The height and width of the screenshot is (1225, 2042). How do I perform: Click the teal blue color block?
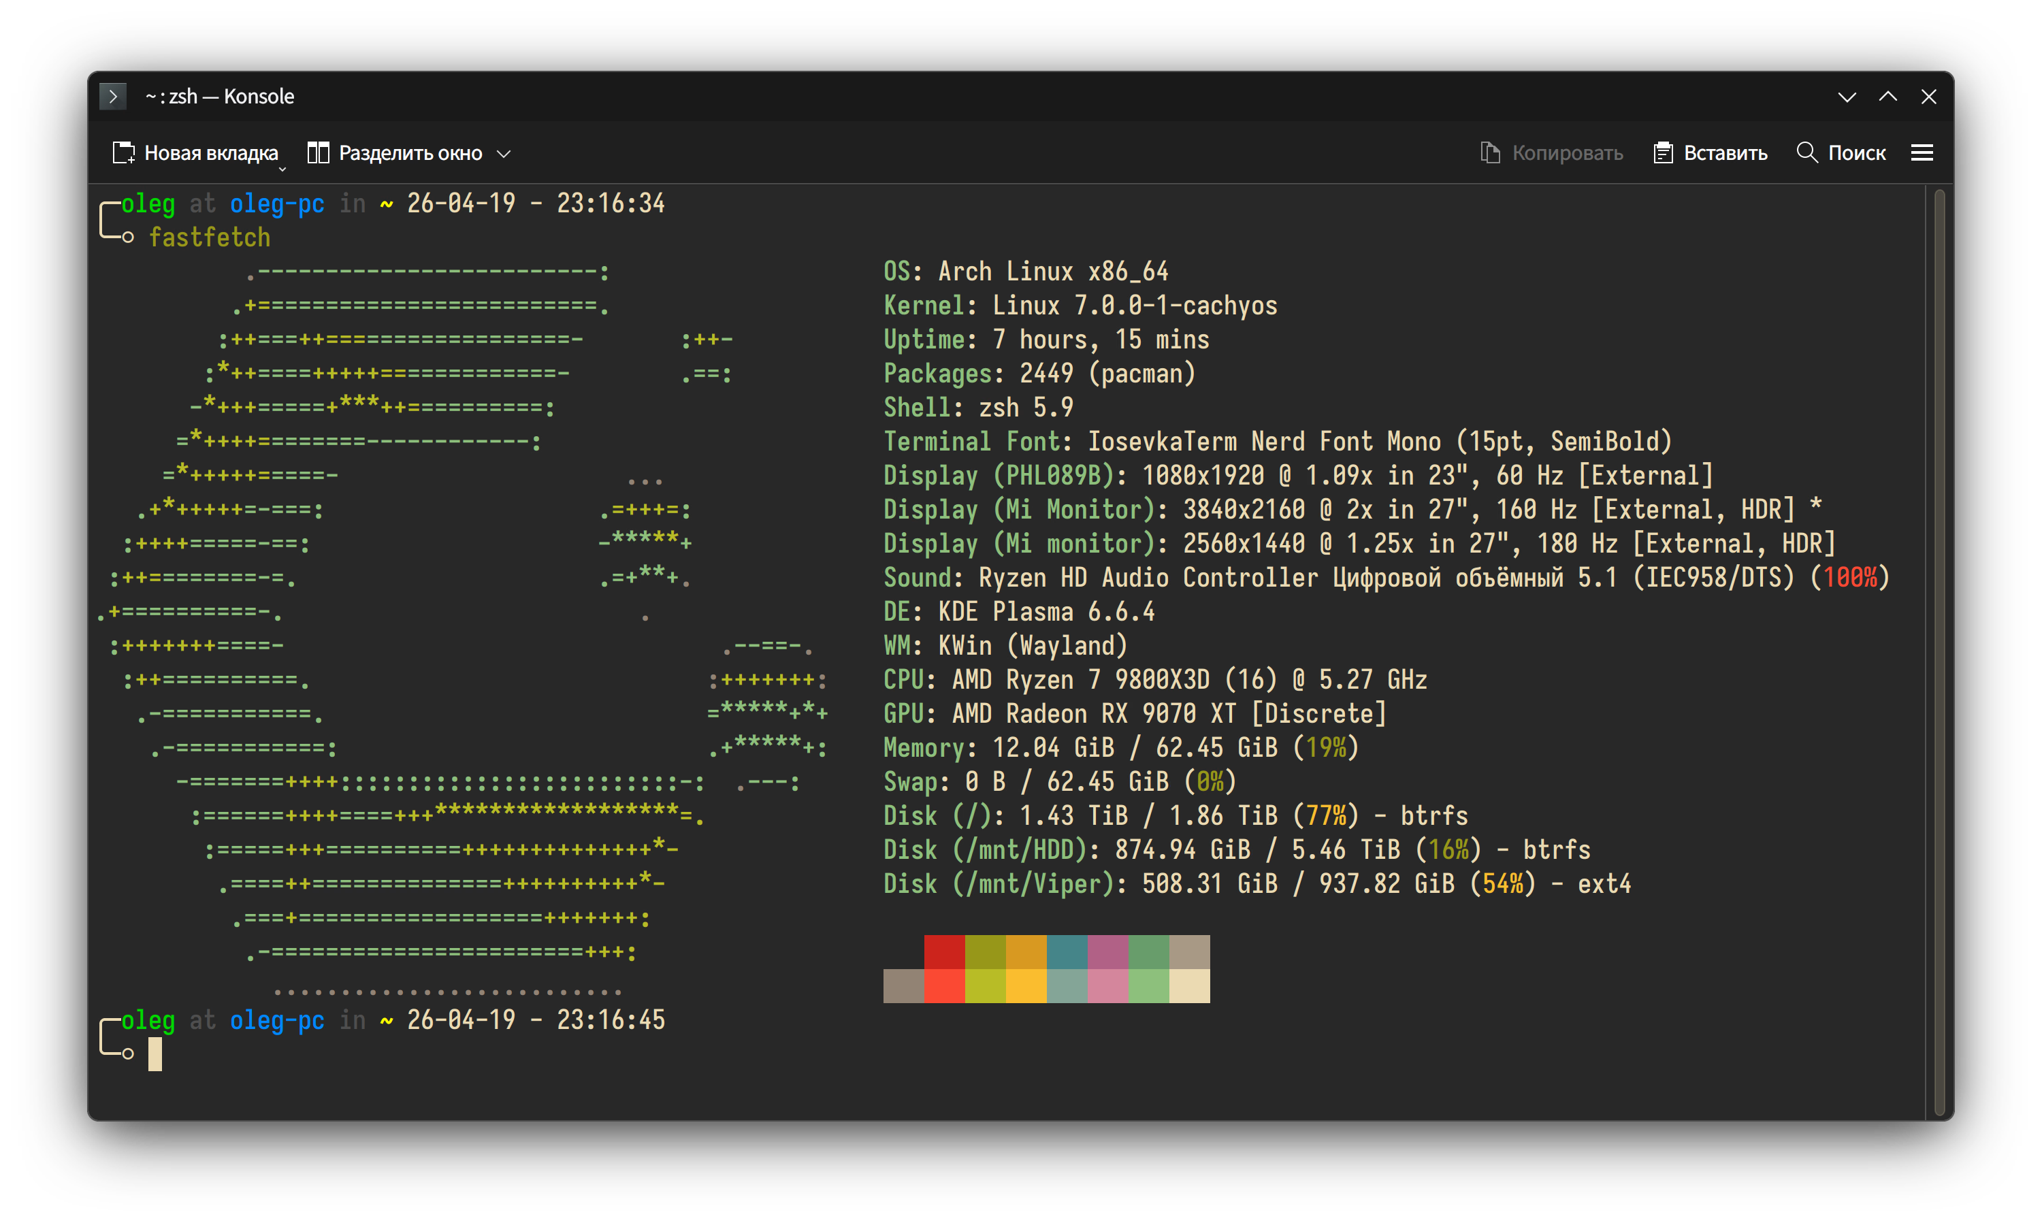[1067, 951]
